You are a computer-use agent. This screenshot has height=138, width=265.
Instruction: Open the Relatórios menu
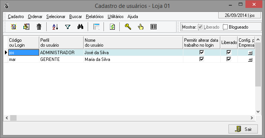(94, 17)
